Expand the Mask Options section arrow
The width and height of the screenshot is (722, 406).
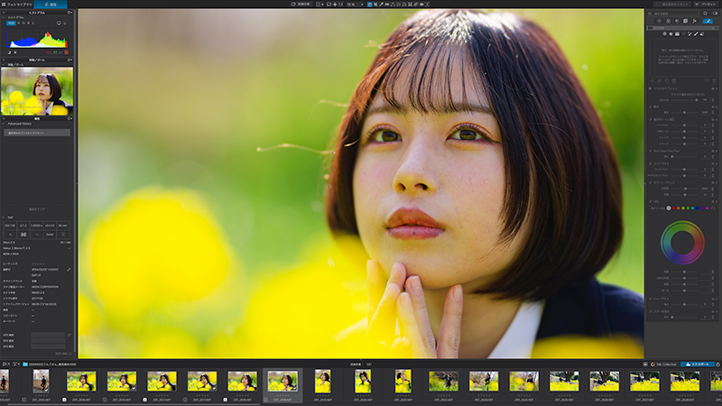click(650, 88)
